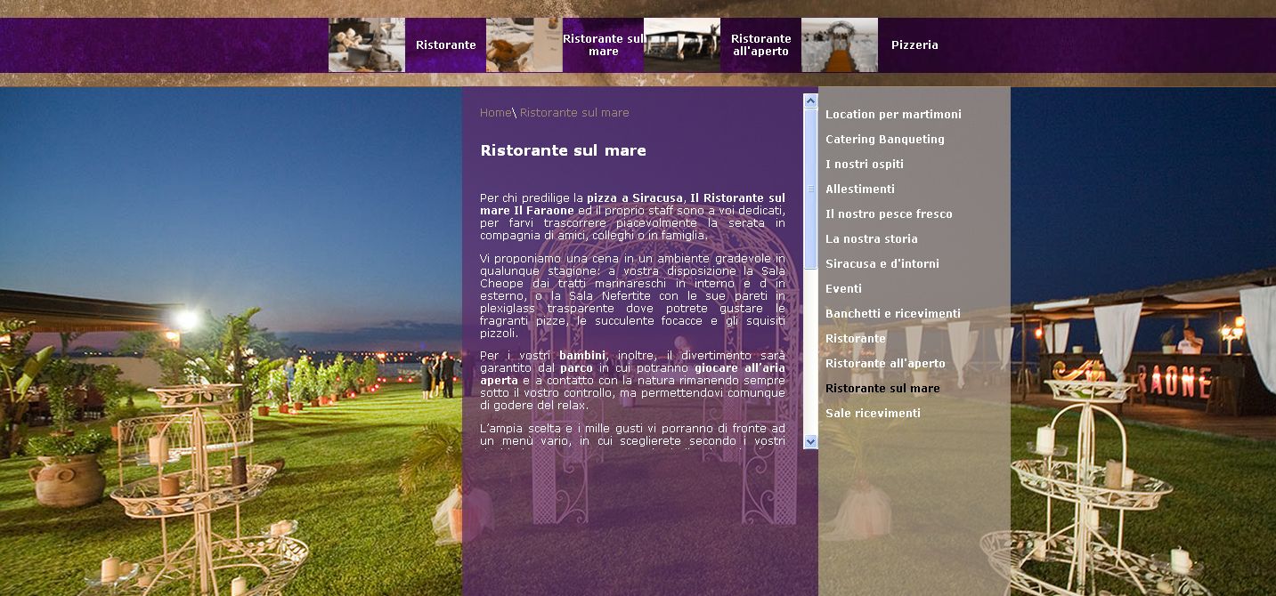This screenshot has width=1276, height=596.
Task: Click the up arrow on the content scrollbar
Action: click(x=809, y=100)
